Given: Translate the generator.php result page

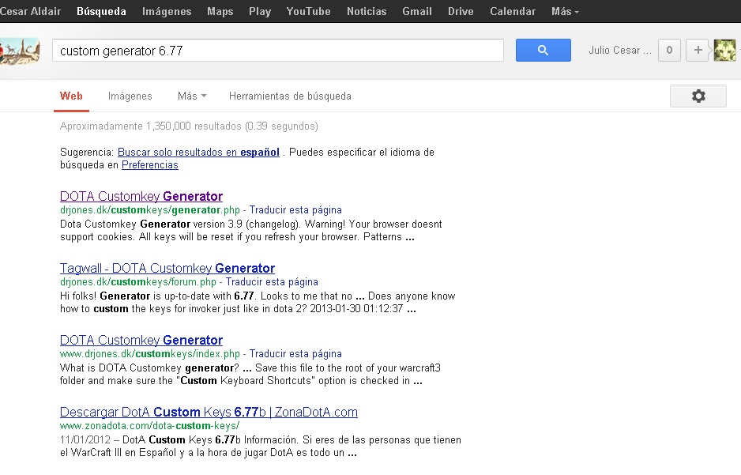Looking at the screenshot, I should (x=295, y=210).
